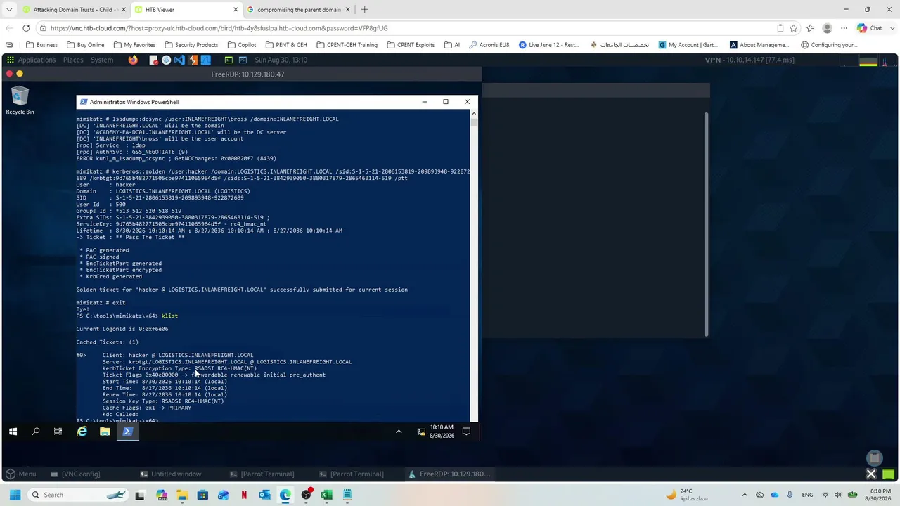Open Microsoft Edge on host taskbar

[285, 495]
